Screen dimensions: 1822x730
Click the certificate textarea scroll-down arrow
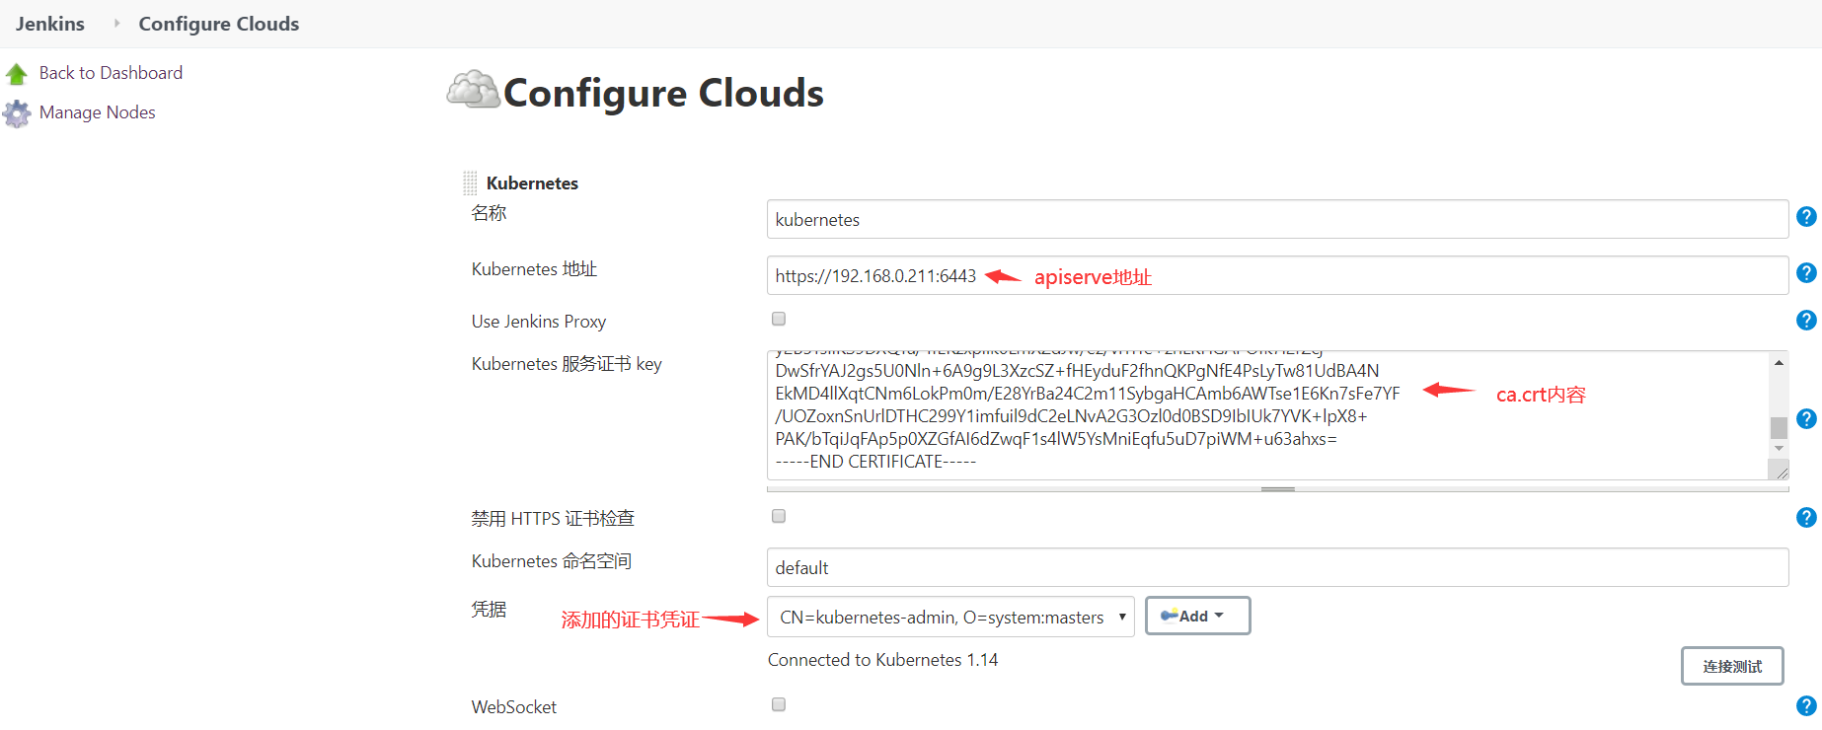1779,449
